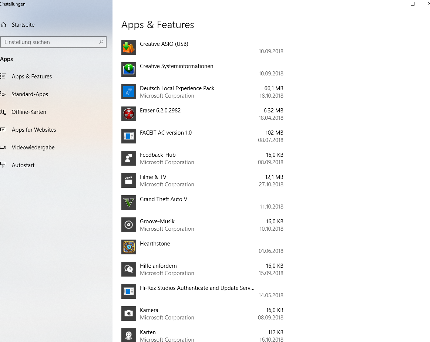
Task: Click the Filme & TV clapperboard icon
Action: pos(129,180)
